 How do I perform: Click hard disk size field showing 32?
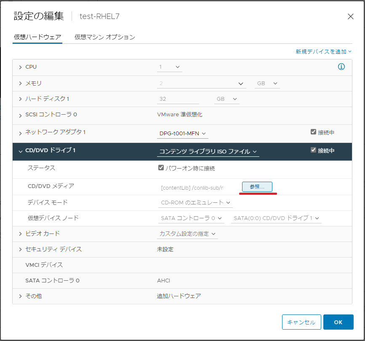pos(178,99)
